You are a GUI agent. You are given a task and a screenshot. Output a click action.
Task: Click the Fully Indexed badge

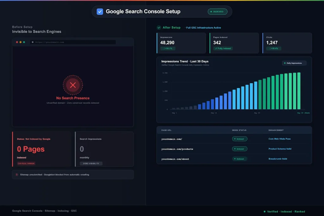(223, 48)
